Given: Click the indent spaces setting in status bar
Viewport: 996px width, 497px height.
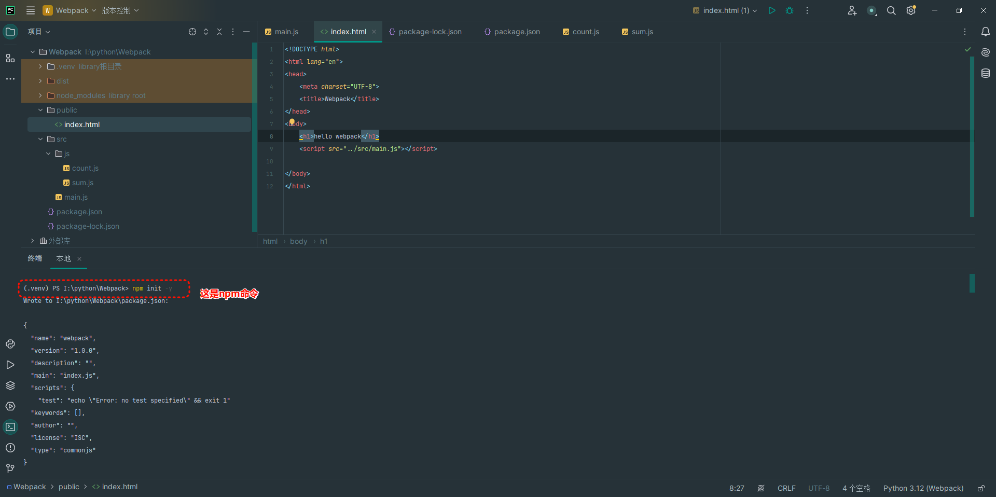Looking at the screenshot, I should point(856,488).
